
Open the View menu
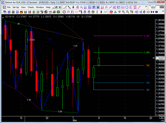23,7
